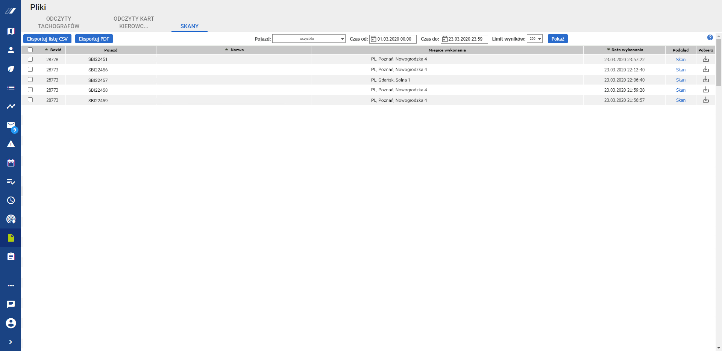Toggle the select-all checkbox in table header

pos(30,50)
